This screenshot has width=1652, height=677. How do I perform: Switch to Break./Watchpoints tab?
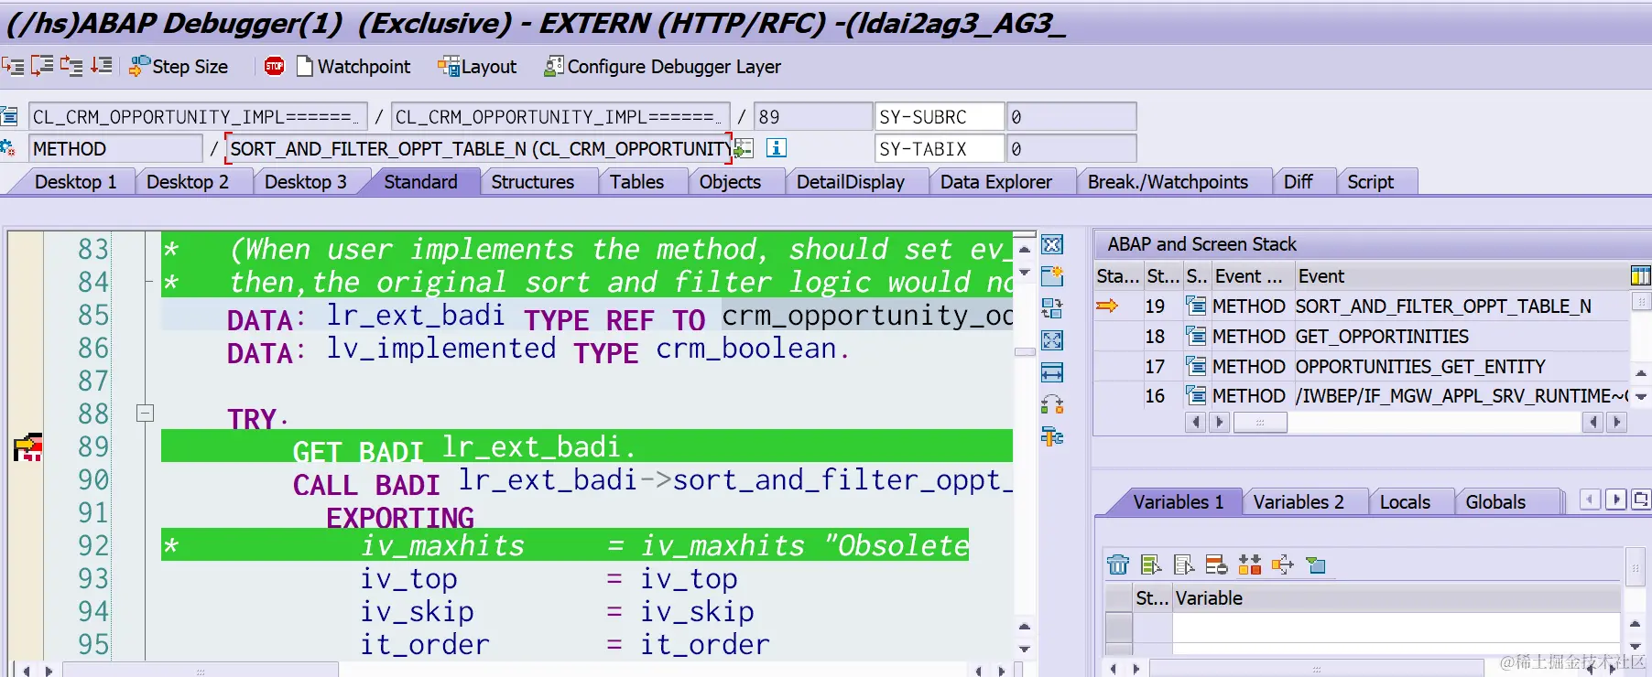1168,181
